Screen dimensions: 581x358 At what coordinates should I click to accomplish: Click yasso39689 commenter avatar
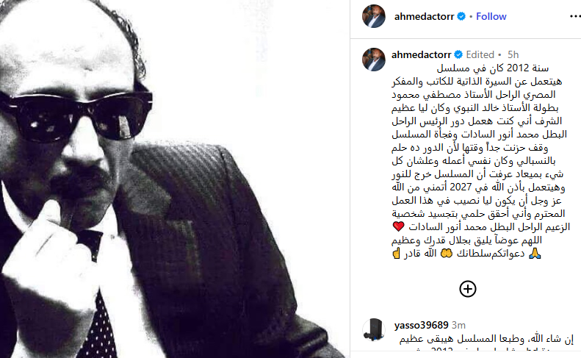click(373, 329)
